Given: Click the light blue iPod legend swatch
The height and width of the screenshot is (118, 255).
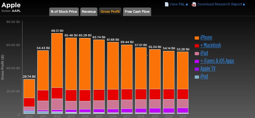Looking at the screenshot, I should tap(197, 77).
